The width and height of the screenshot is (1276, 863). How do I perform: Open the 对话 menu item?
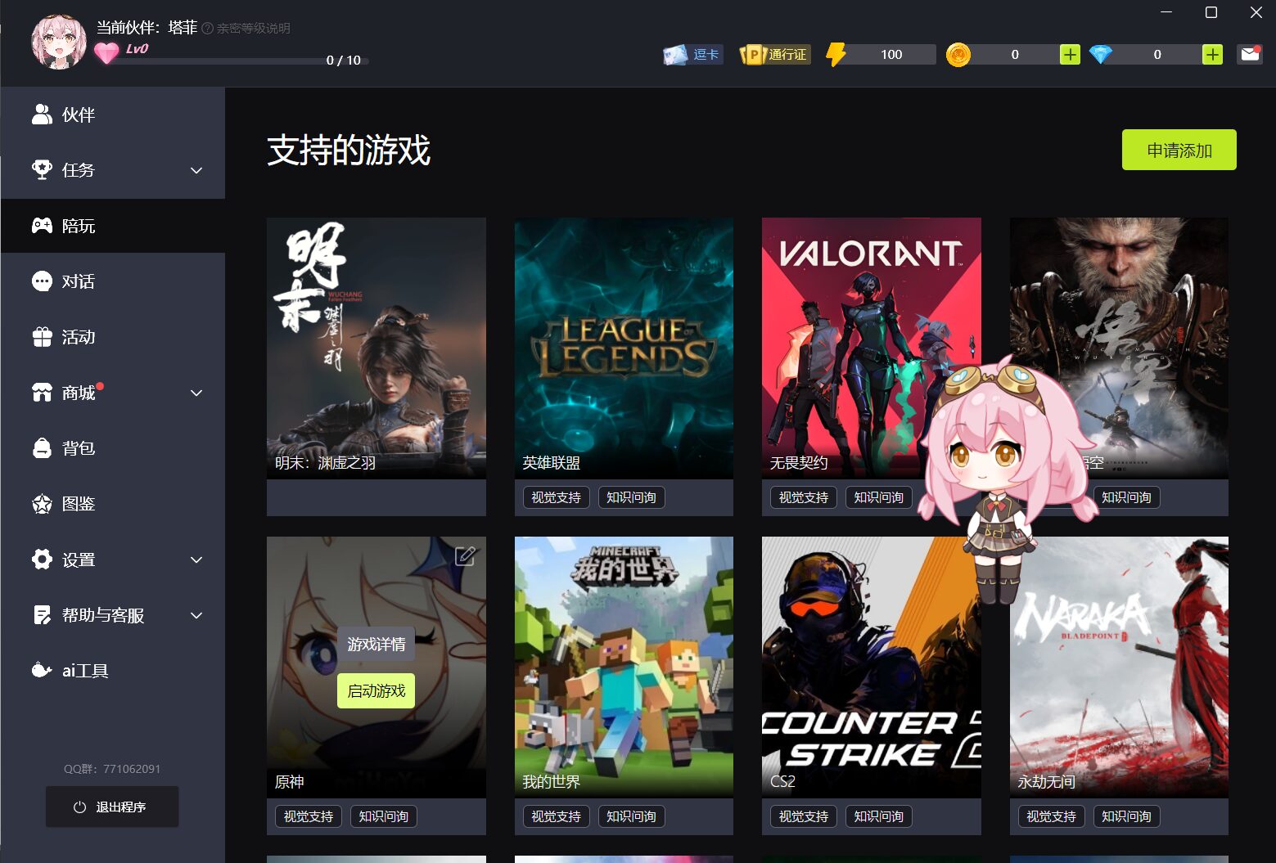(113, 281)
